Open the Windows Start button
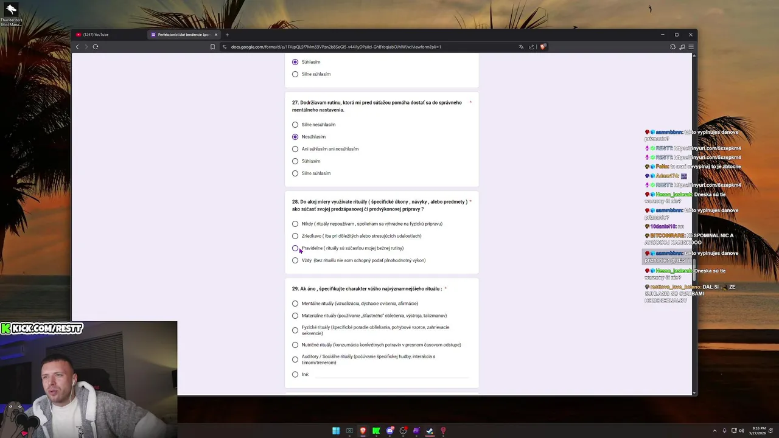 pos(336,431)
